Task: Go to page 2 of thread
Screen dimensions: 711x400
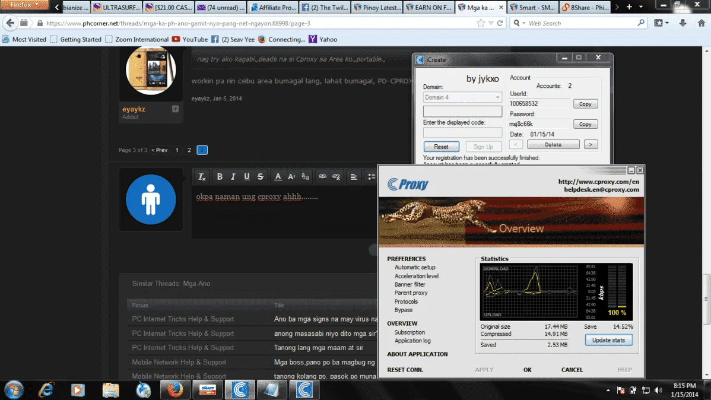Action: click(x=189, y=150)
